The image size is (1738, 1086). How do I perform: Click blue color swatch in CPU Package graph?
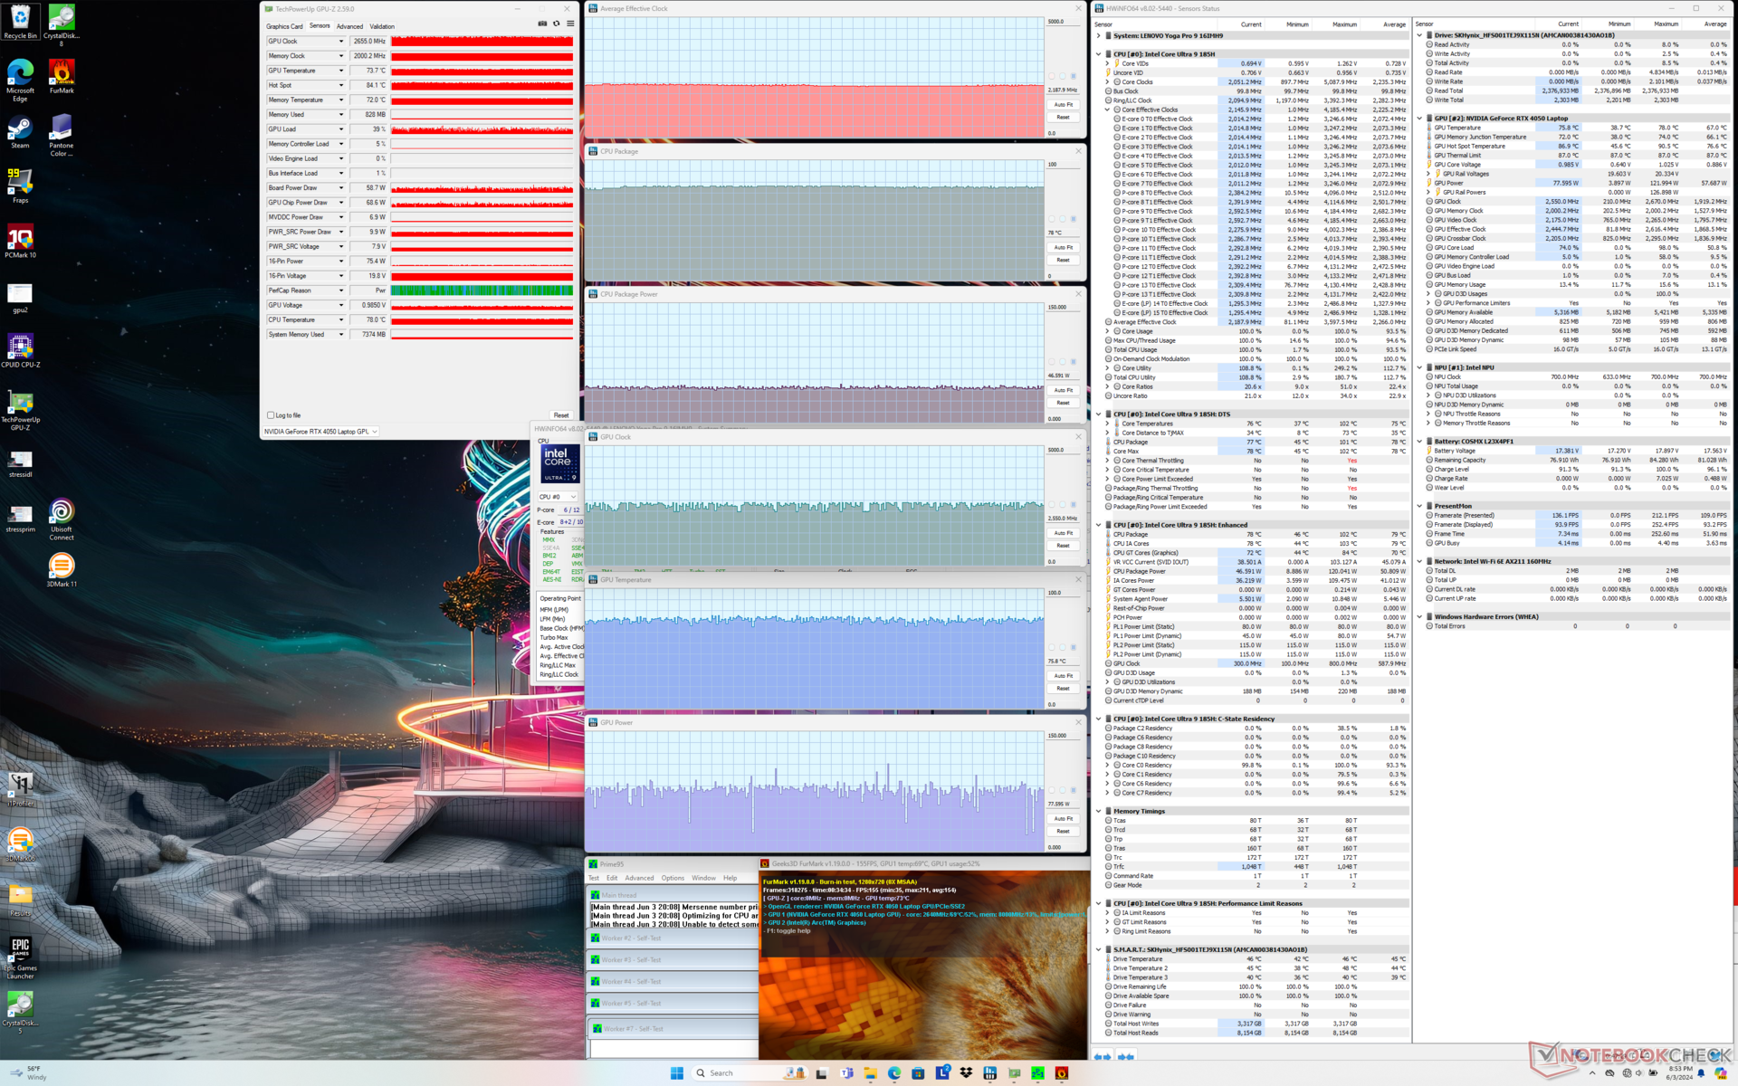coord(1074,219)
